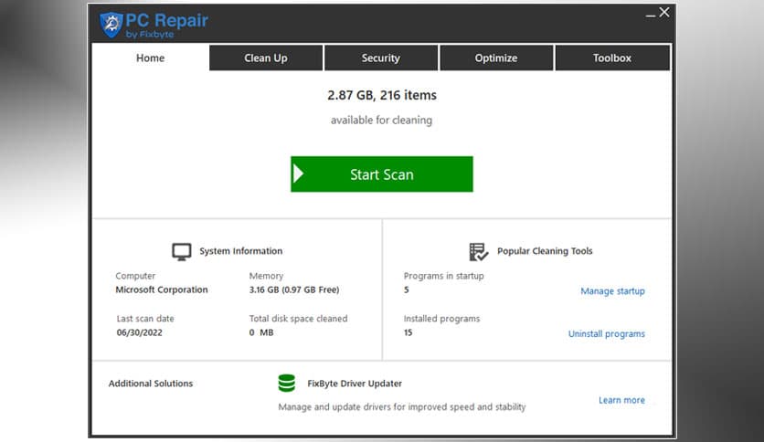This screenshot has width=764, height=442.
Task: Click the System Information monitor icon
Action: coord(182,252)
